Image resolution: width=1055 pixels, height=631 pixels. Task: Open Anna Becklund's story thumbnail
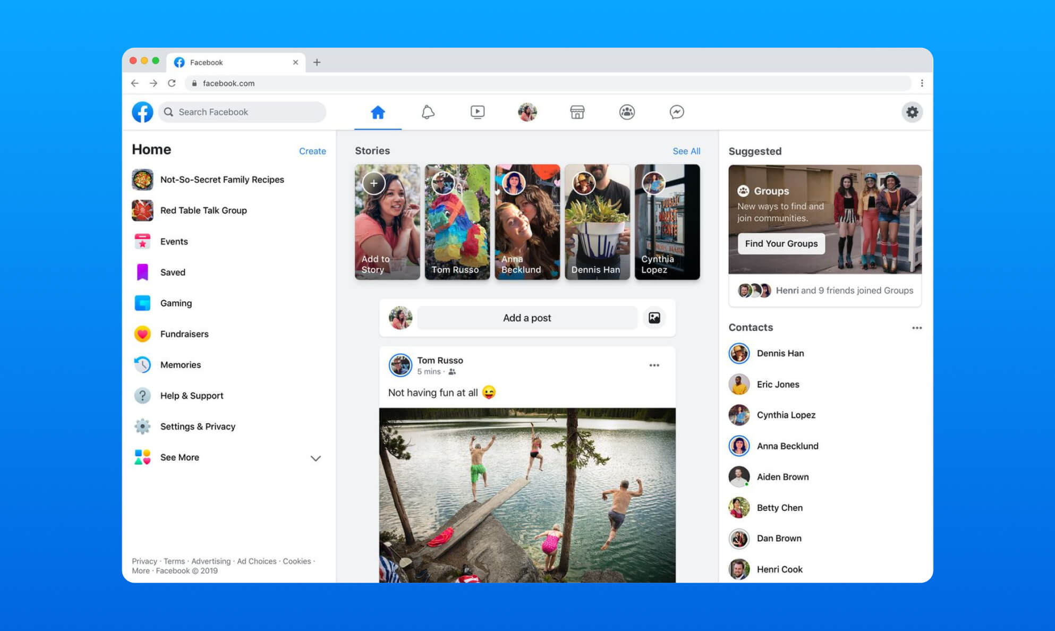coord(527,221)
